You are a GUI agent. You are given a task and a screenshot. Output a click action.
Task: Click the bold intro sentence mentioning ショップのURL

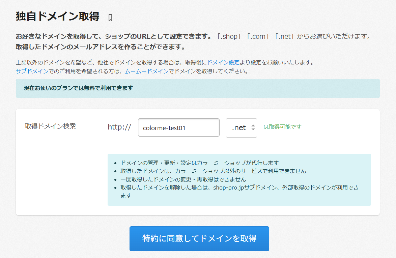pos(113,36)
